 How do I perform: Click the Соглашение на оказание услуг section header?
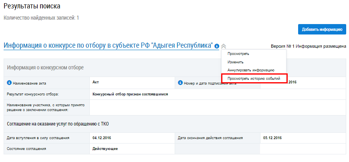58,124
